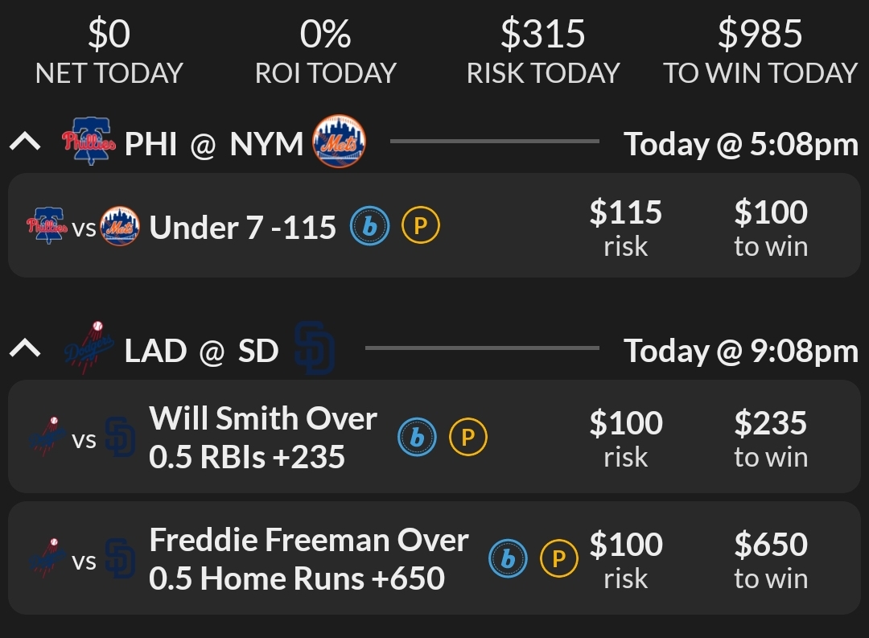Click the yellow 'P' badge on Under 7 bet

tap(420, 228)
